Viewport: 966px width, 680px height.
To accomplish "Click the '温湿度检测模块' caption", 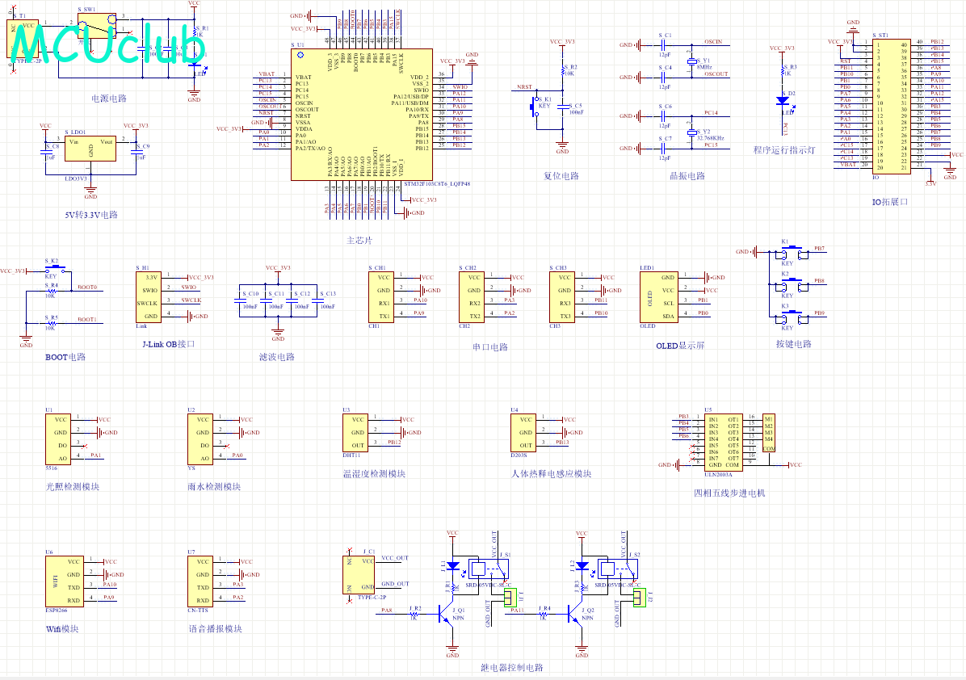I will [375, 474].
